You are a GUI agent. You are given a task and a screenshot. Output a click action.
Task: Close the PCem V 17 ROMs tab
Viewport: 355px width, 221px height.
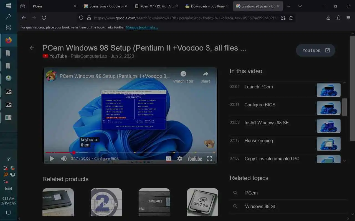click(x=177, y=6)
